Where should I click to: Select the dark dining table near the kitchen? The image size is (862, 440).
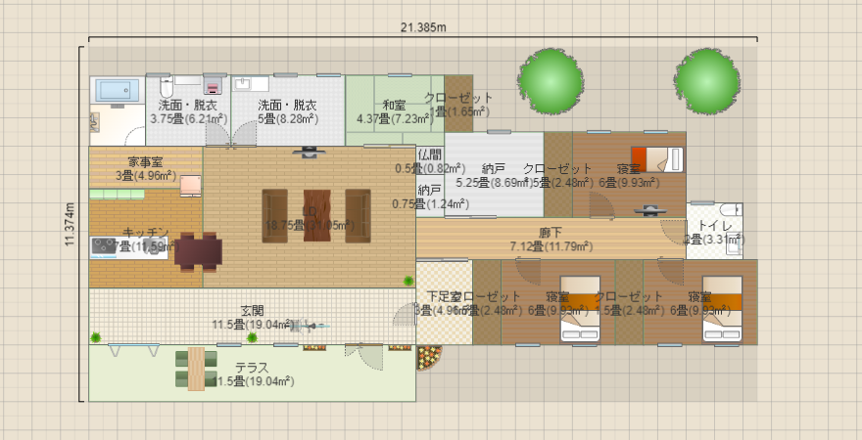199,252
